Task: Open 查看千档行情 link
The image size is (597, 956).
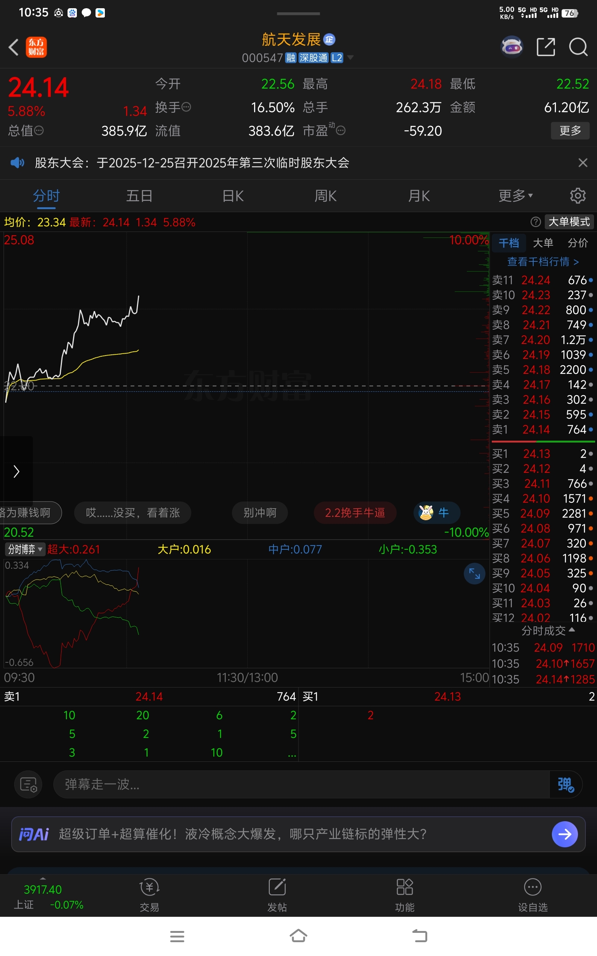Action: click(x=543, y=261)
